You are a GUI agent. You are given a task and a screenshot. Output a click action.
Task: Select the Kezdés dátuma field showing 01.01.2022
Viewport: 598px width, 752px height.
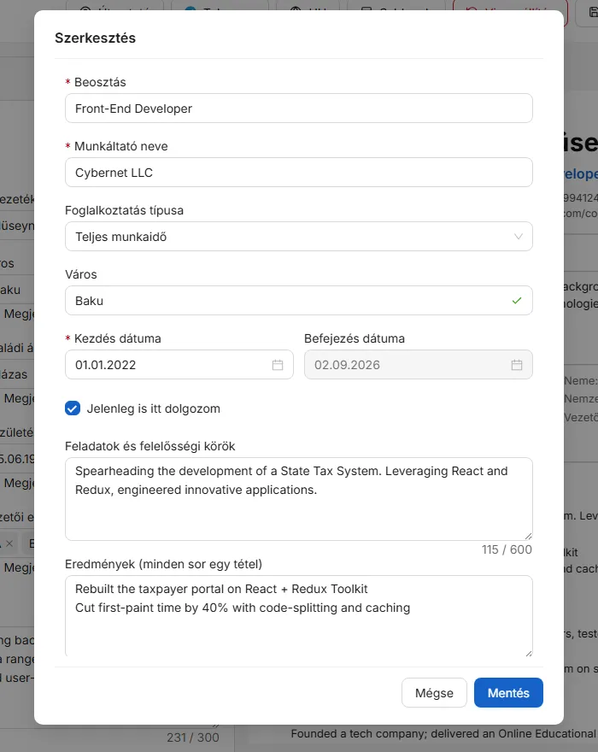pyautogui.click(x=179, y=365)
